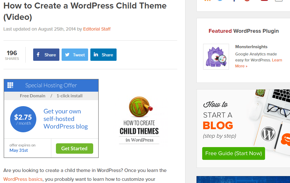The image size is (290, 183).
Task: Click the 196 shares counter
Action: click(12, 55)
